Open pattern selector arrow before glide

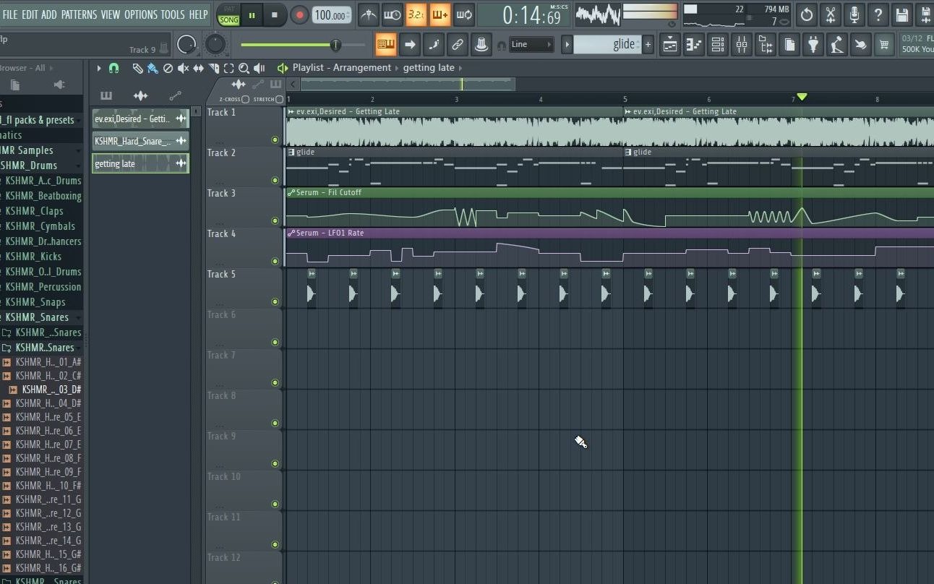point(567,44)
